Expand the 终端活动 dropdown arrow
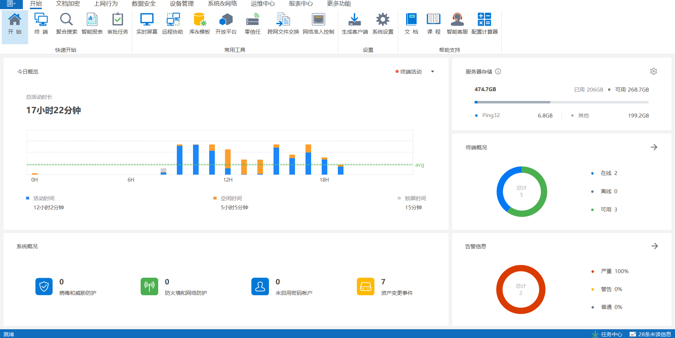The width and height of the screenshot is (675, 338). (x=433, y=72)
